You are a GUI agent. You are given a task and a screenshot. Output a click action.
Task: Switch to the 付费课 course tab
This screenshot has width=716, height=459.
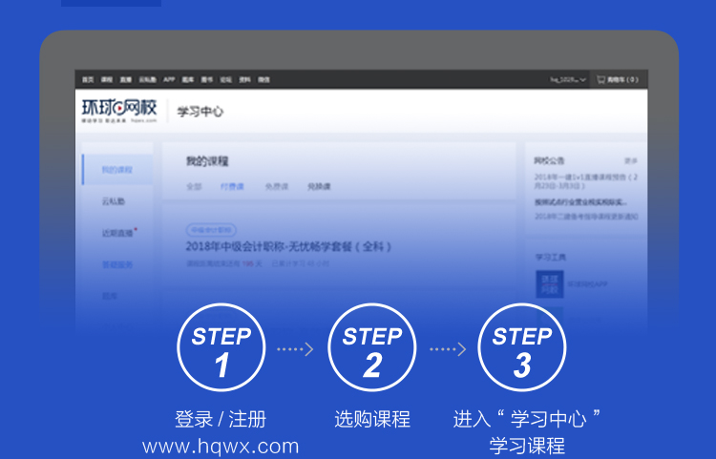232,187
